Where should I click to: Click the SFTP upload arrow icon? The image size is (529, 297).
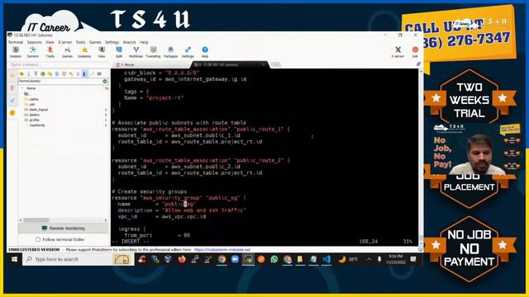pyautogui.click(x=36, y=73)
